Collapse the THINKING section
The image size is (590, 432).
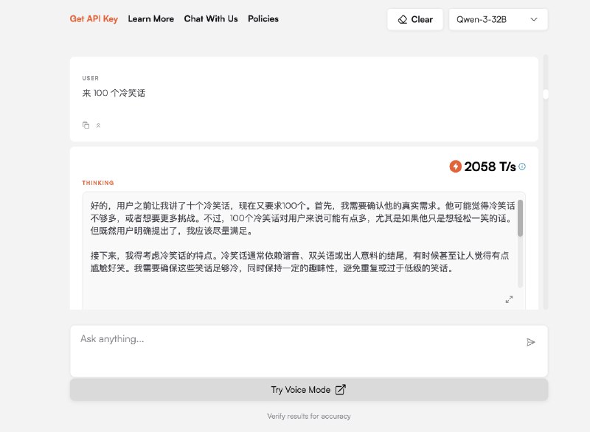(x=97, y=183)
